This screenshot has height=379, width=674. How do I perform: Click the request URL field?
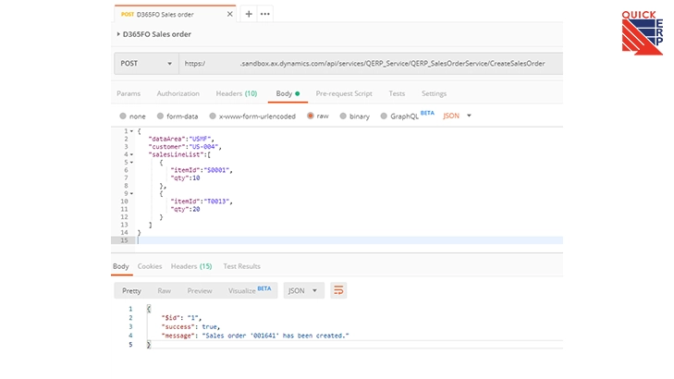pyautogui.click(x=371, y=64)
